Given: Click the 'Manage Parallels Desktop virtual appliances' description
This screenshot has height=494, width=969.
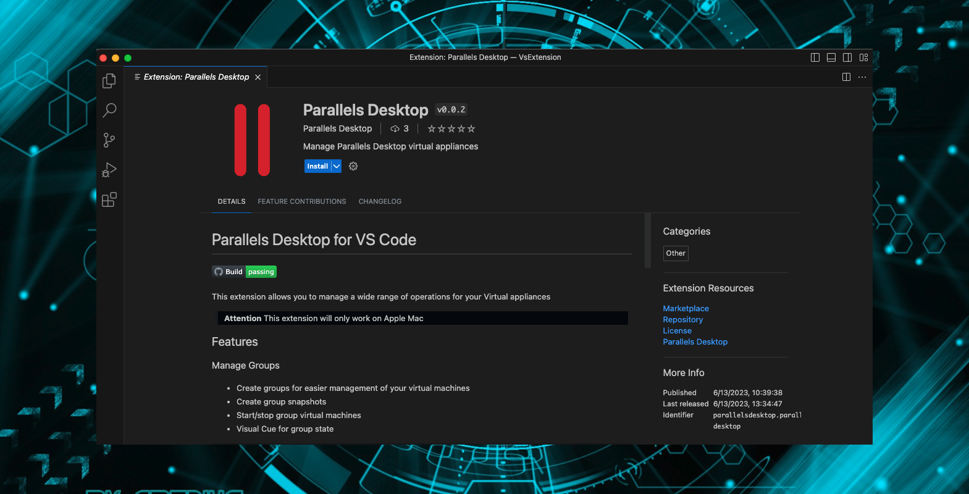Looking at the screenshot, I should 390,146.
